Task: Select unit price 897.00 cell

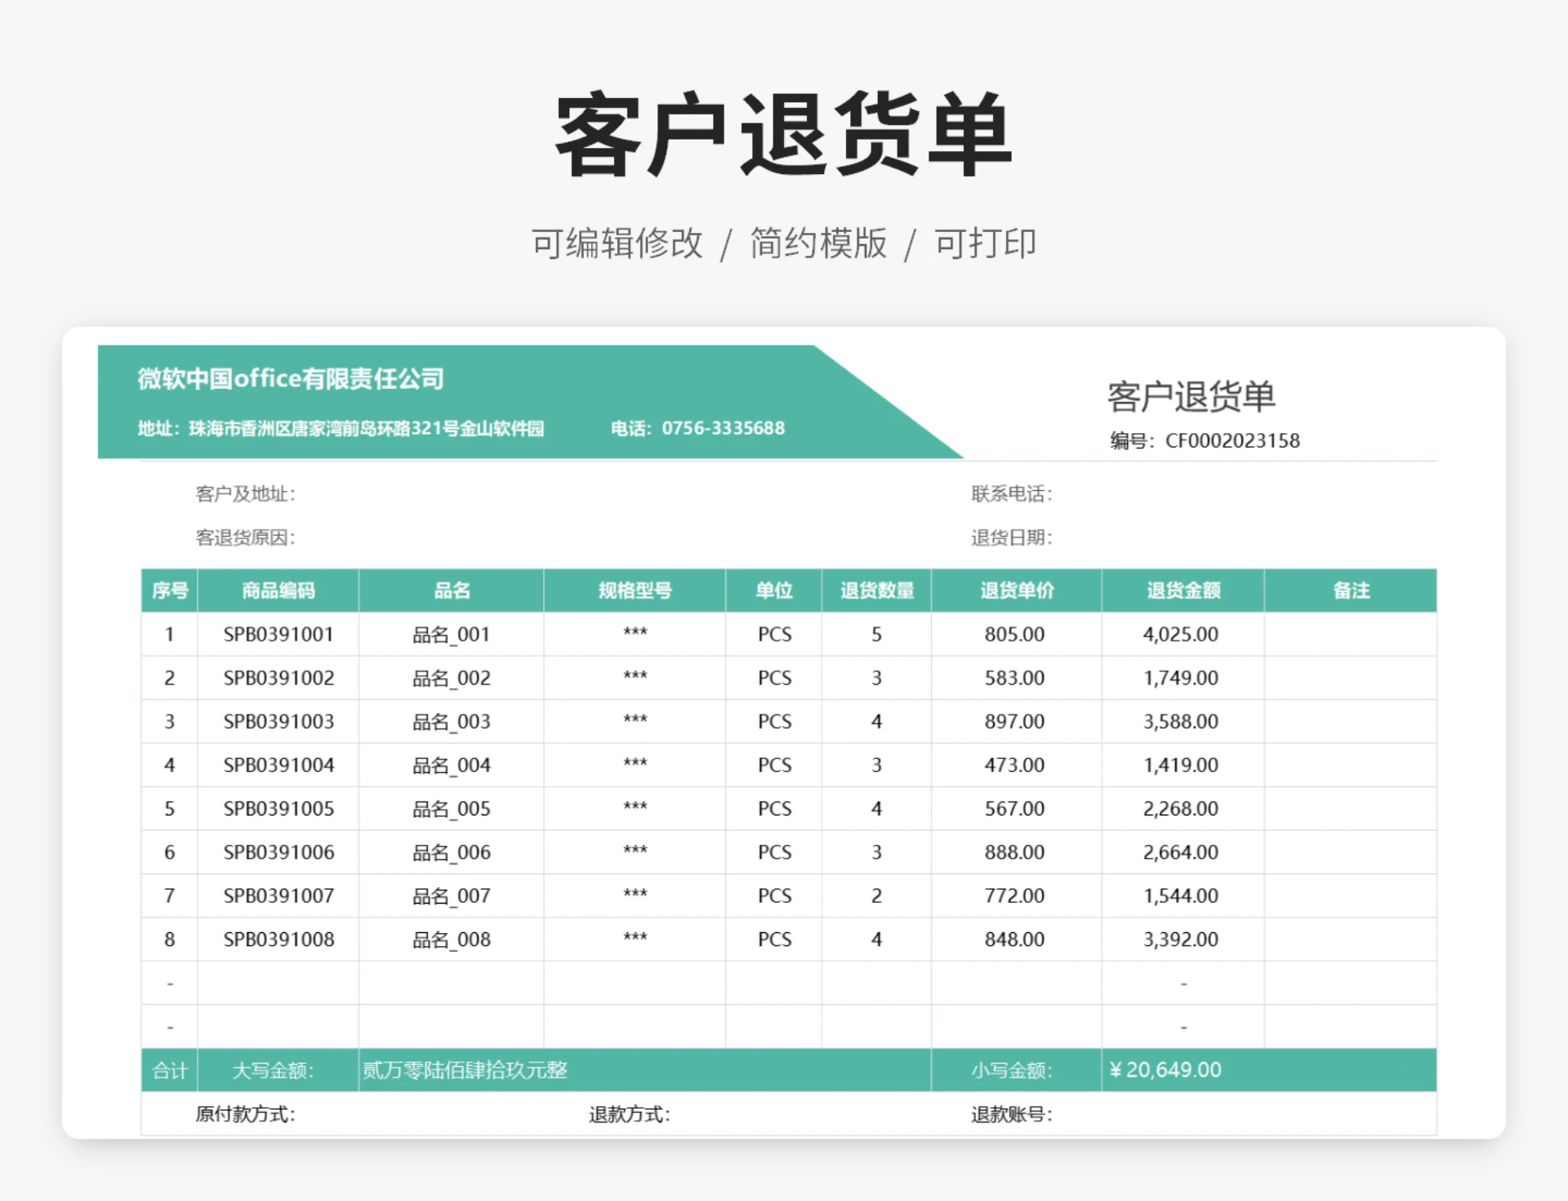Action: click(x=1014, y=722)
